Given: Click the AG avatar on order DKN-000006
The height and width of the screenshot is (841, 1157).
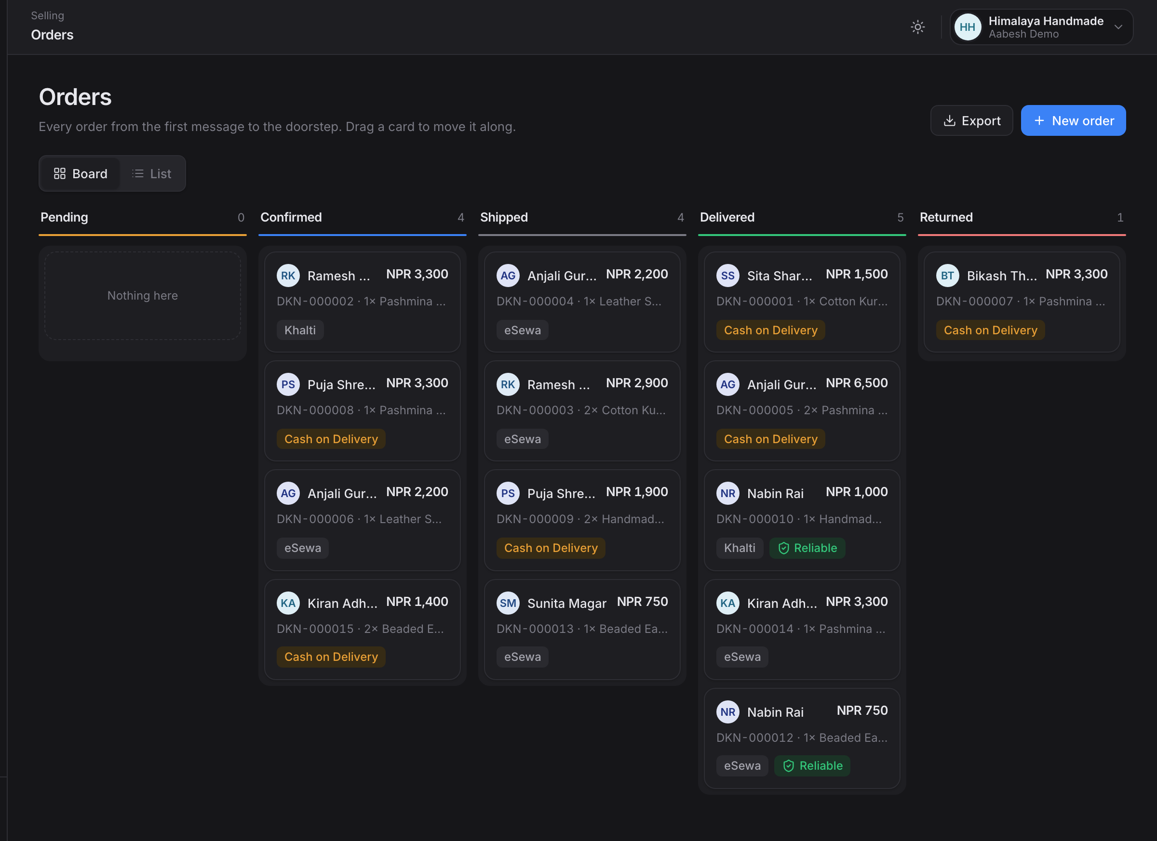Looking at the screenshot, I should tap(288, 493).
